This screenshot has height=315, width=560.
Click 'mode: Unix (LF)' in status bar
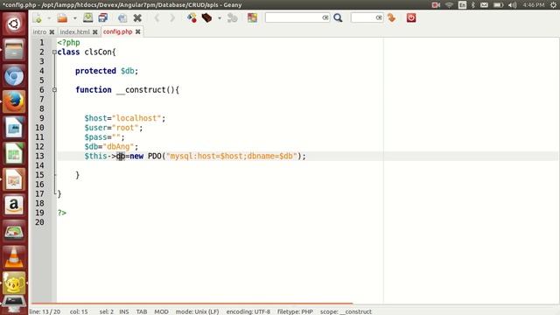coord(197,311)
